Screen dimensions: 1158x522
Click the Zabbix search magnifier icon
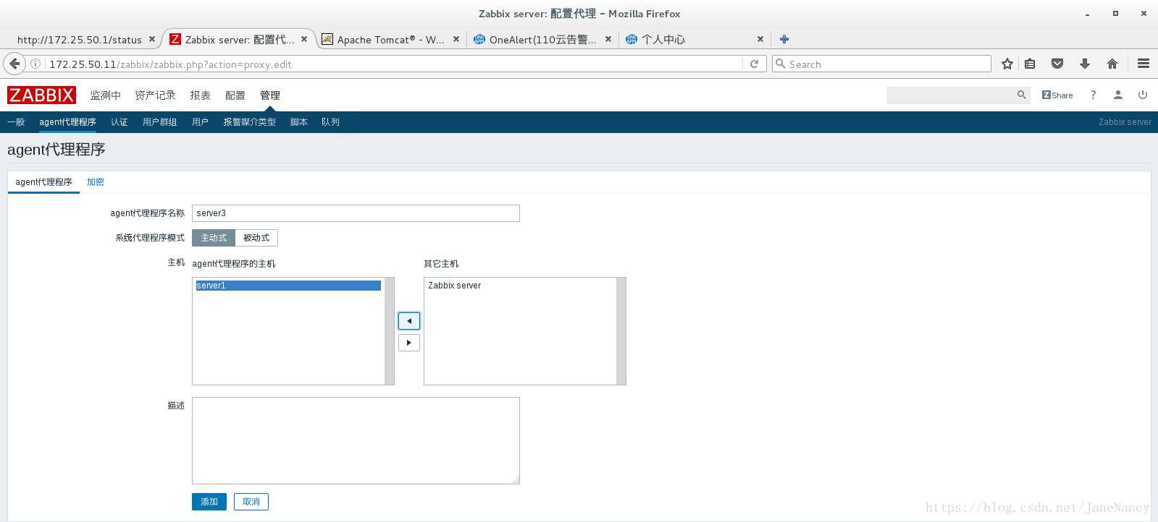click(x=1021, y=95)
